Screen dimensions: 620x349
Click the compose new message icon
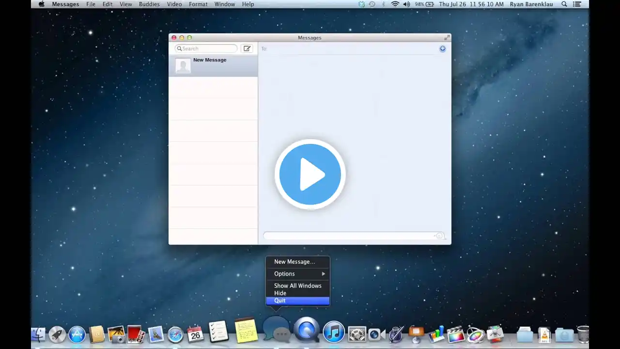tap(247, 48)
